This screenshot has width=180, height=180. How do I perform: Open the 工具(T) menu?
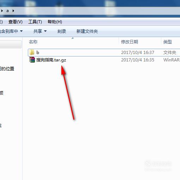(35, 22)
